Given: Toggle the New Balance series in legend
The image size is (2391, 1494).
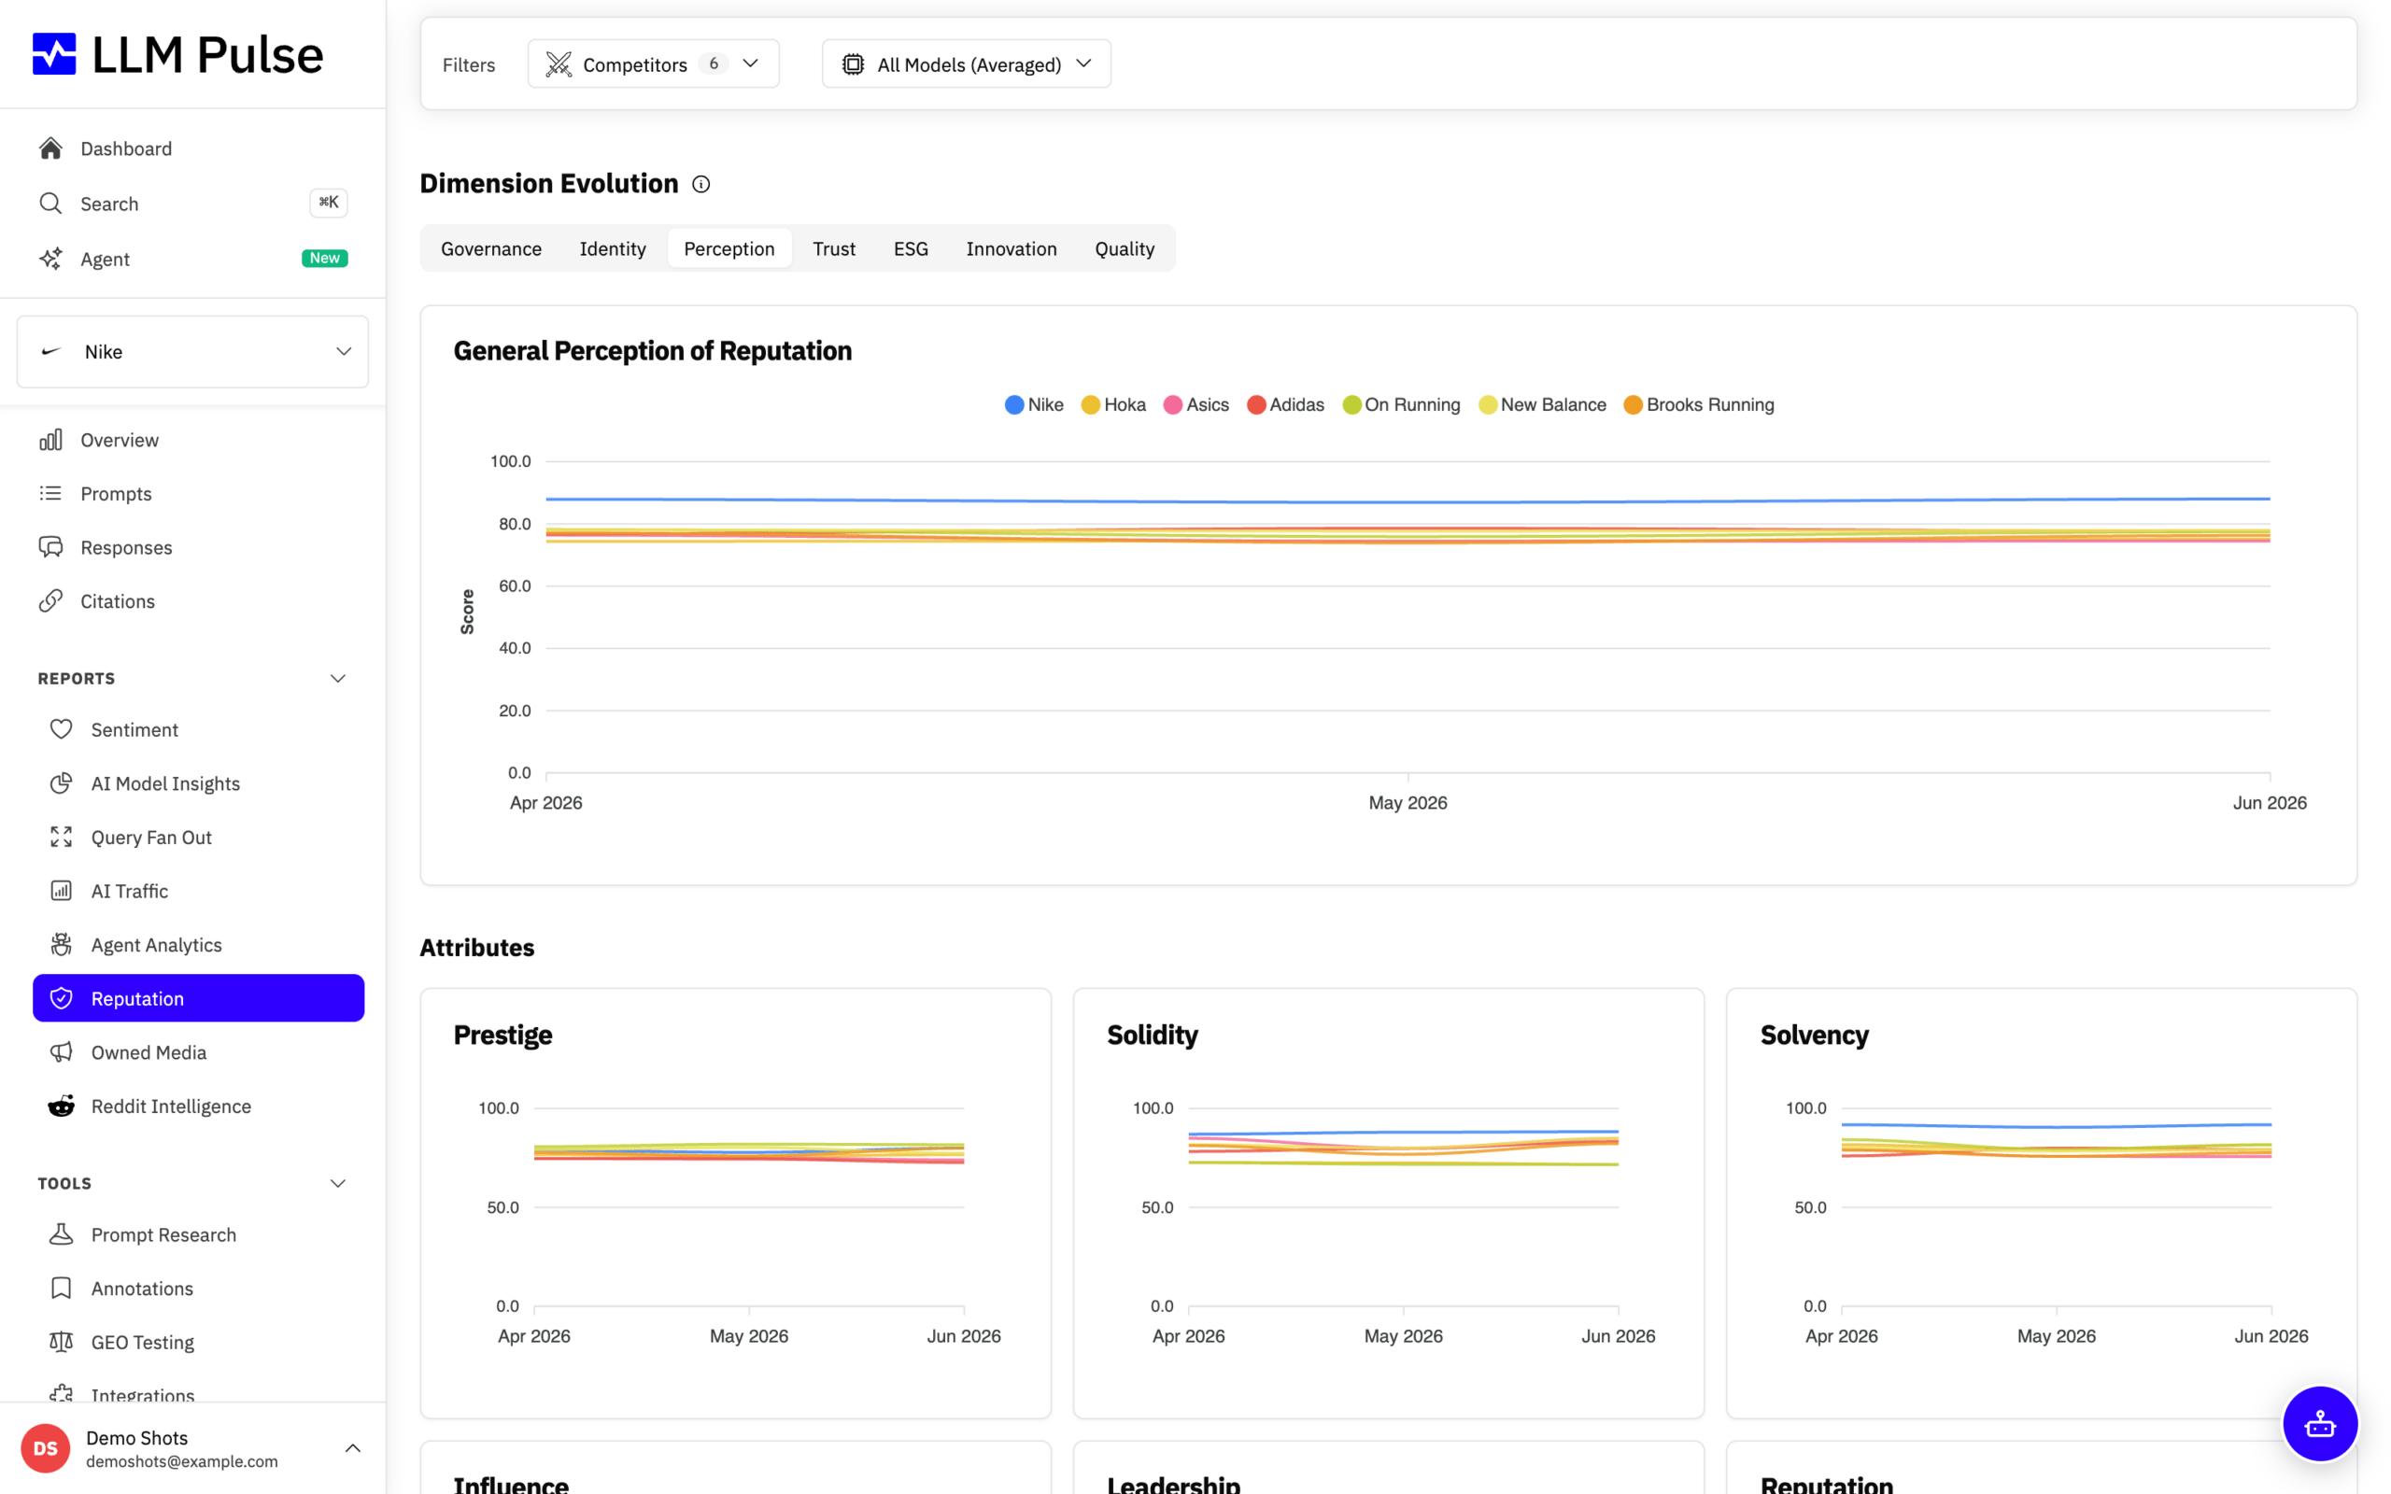Looking at the screenshot, I should tap(1541, 404).
